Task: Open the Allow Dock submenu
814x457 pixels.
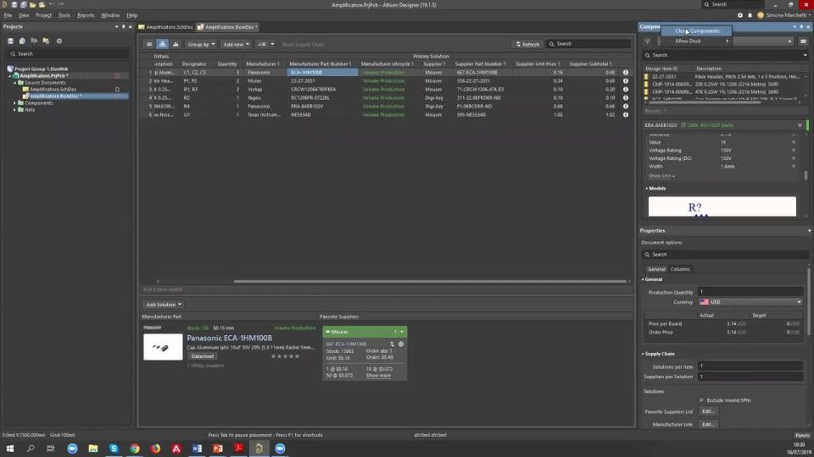Action: (x=697, y=41)
